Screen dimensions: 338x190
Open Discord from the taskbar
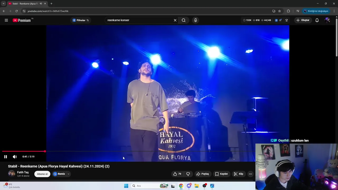(189, 186)
